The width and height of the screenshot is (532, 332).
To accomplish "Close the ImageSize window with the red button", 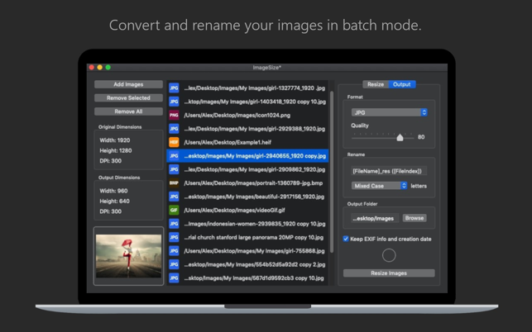I will point(92,68).
